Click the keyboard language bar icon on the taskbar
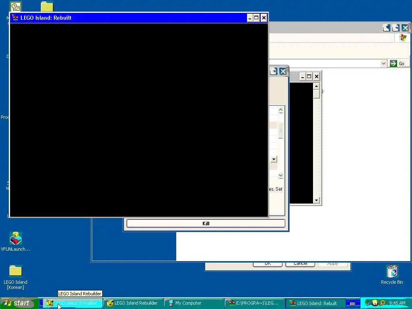412x309 pixels. pyautogui.click(x=352, y=303)
